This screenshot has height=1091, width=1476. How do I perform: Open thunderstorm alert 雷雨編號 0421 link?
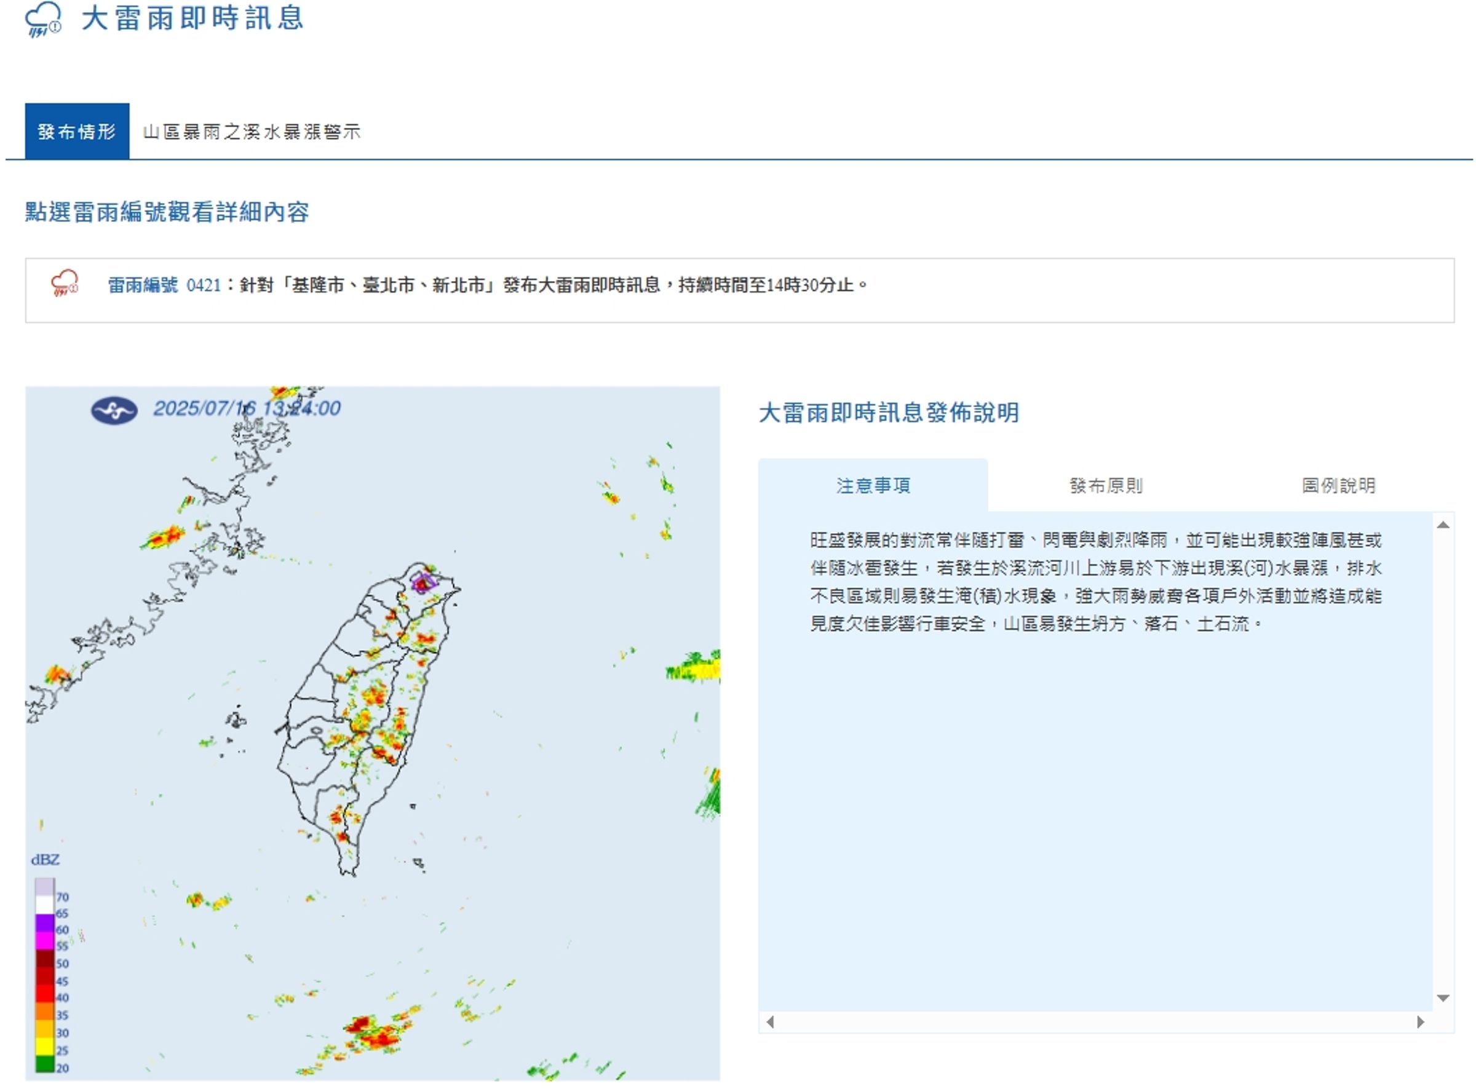click(x=164, y=285)
